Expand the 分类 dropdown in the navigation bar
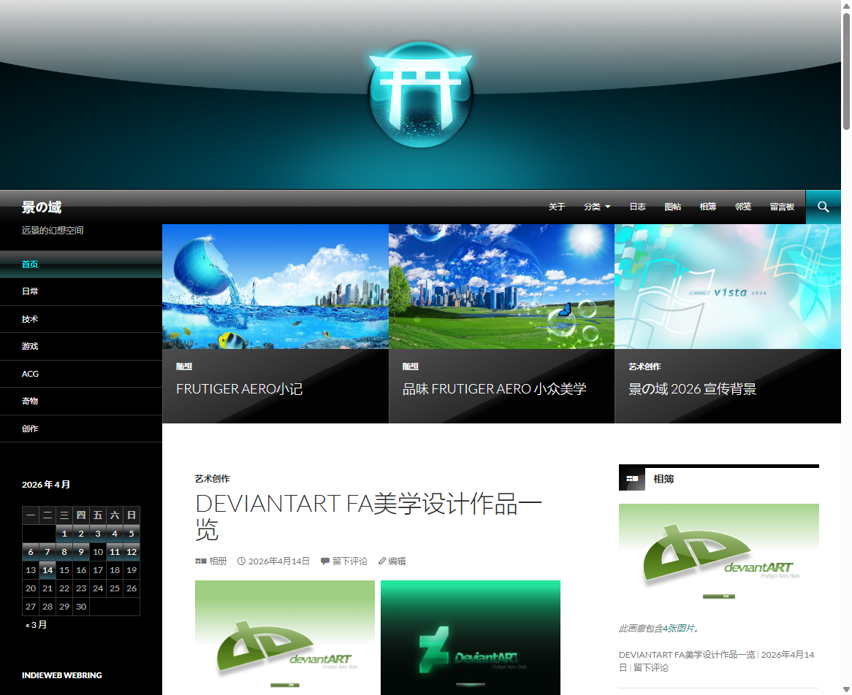 tap(597, 207)
